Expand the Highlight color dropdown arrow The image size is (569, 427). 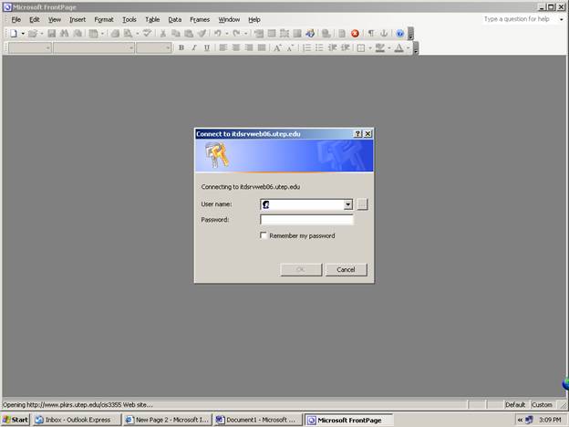coord(389,48)
